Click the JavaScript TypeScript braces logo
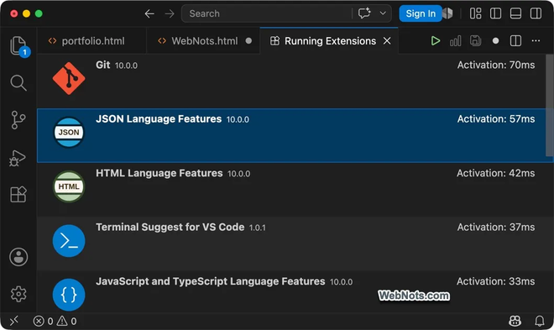The height and width of the screenshot is (330, 554). pos(69,295)
